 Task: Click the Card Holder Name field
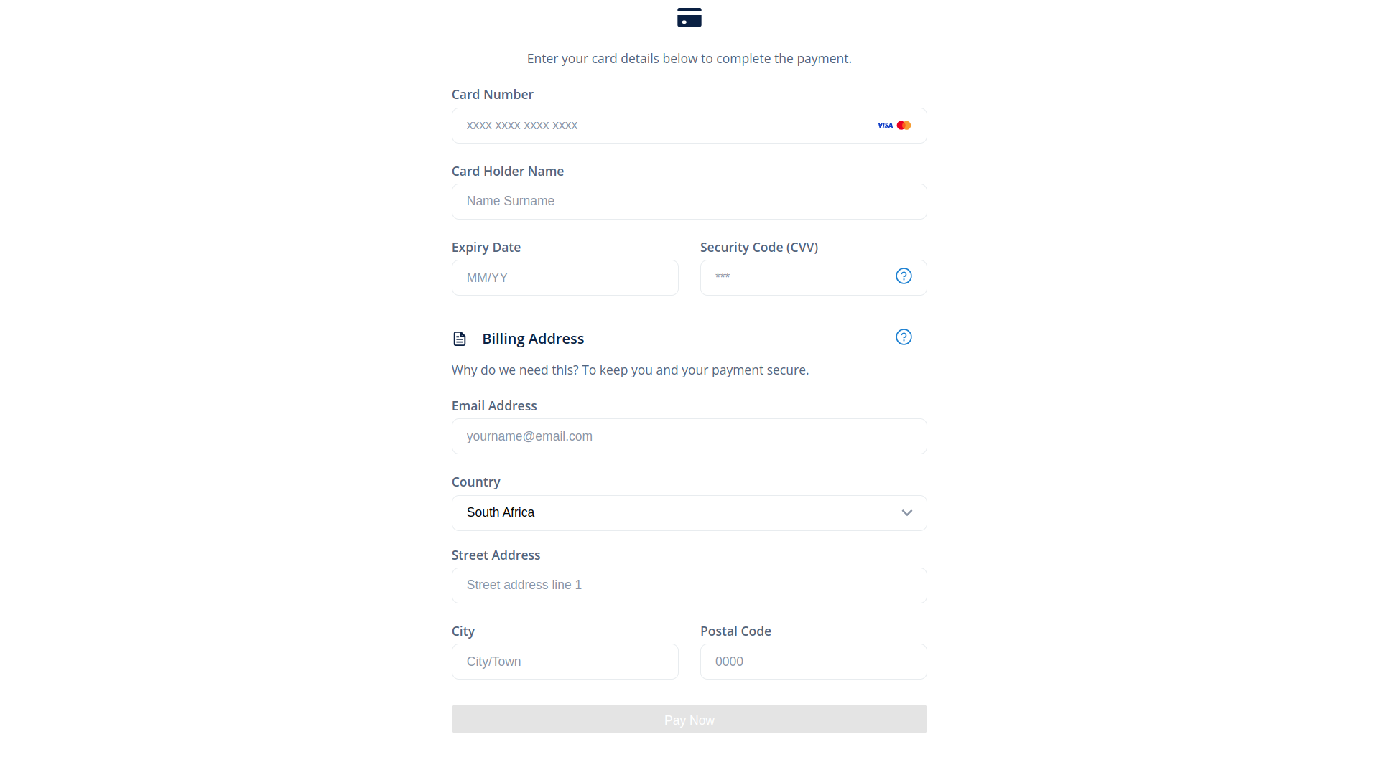coord(689,202)
